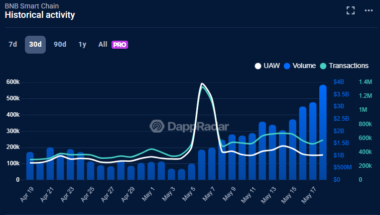The height and width of the screenshot is (215, 380).
Task: Click the tallest volume bar on far right
Action: (323, 134)
